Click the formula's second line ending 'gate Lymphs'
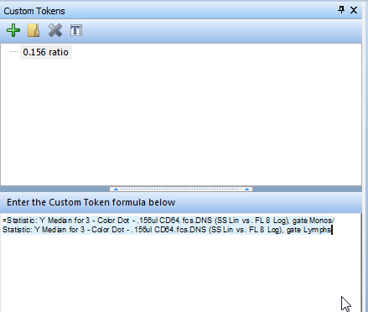 pyautogui.click(x=167, y=230)
